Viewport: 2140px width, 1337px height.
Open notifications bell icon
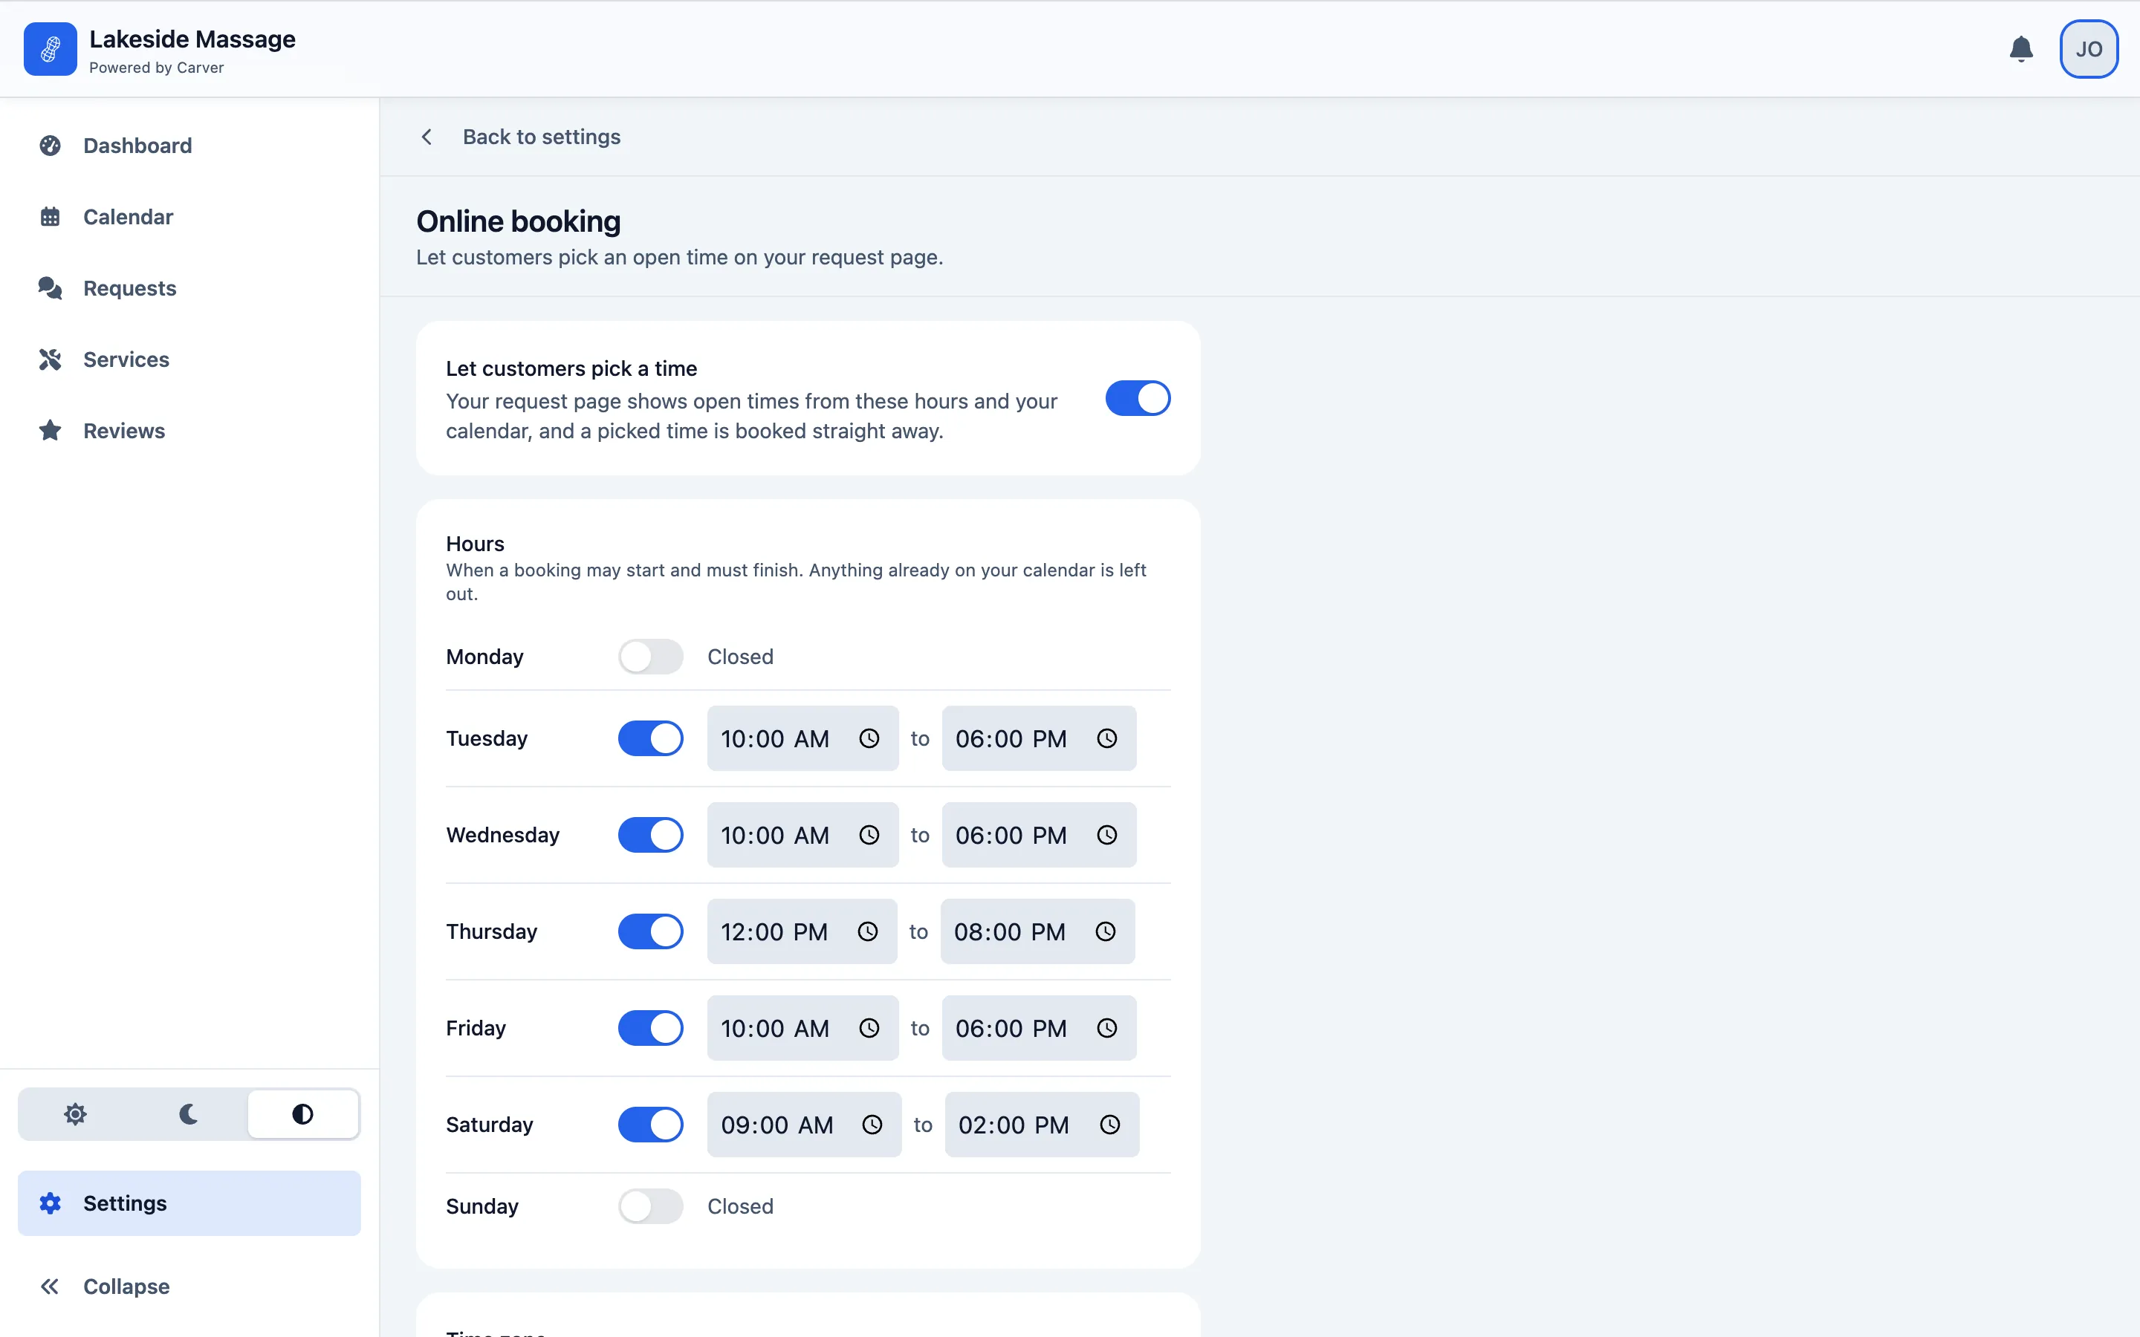click(x=2020, y=48)
